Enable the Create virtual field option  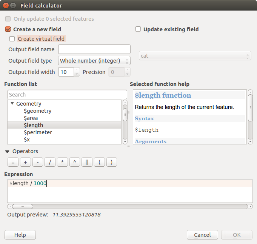[x=12, y=38]
